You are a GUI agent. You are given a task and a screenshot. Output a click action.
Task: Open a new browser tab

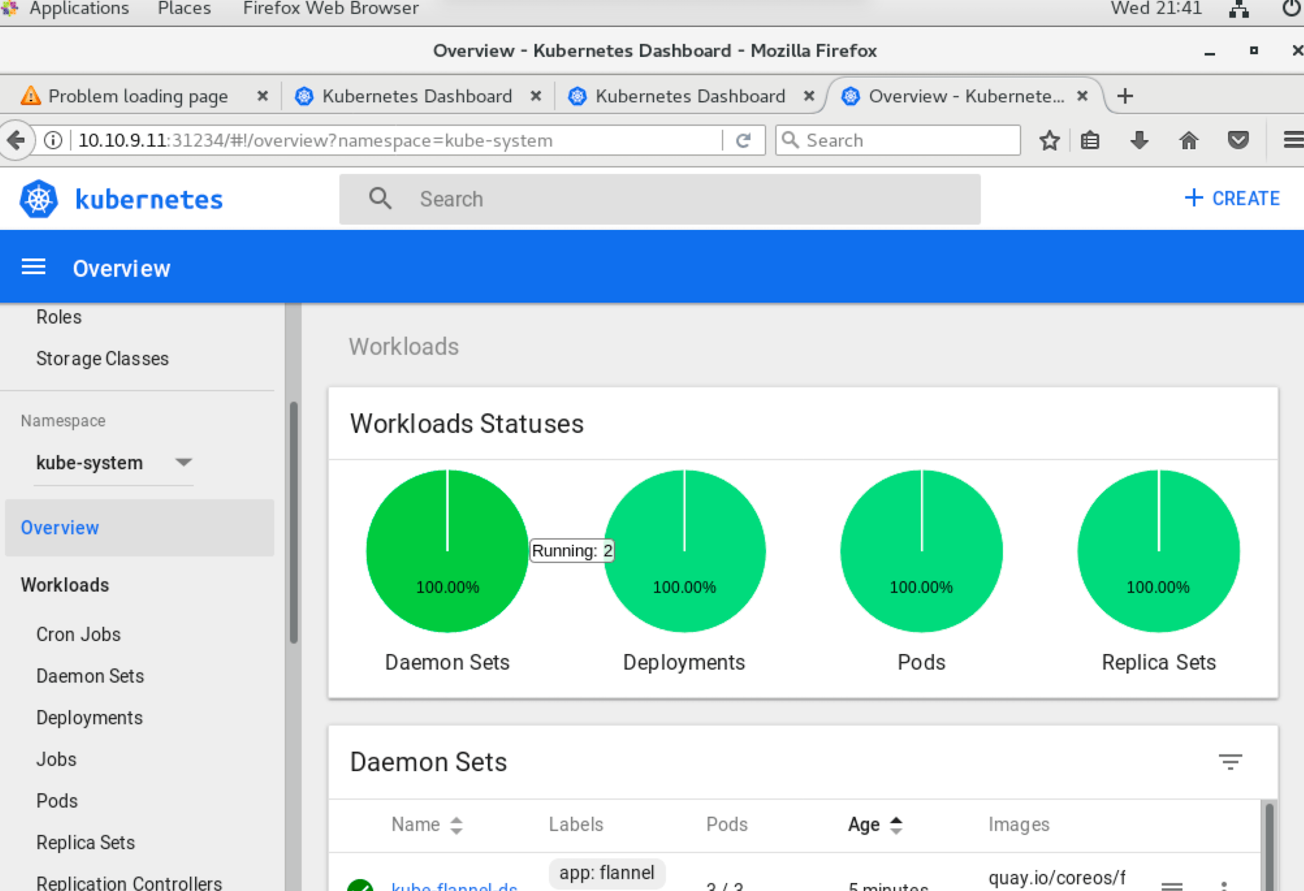(x=1125, y=96)
